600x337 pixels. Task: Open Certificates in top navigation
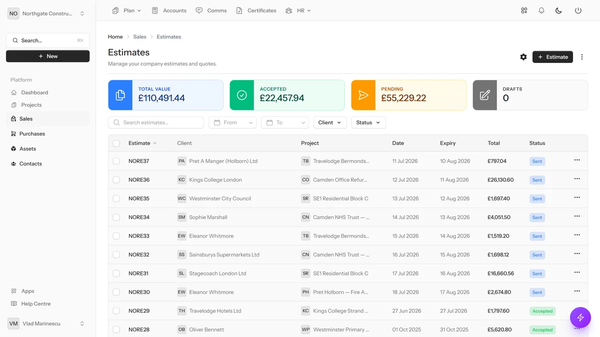[256, 10]
